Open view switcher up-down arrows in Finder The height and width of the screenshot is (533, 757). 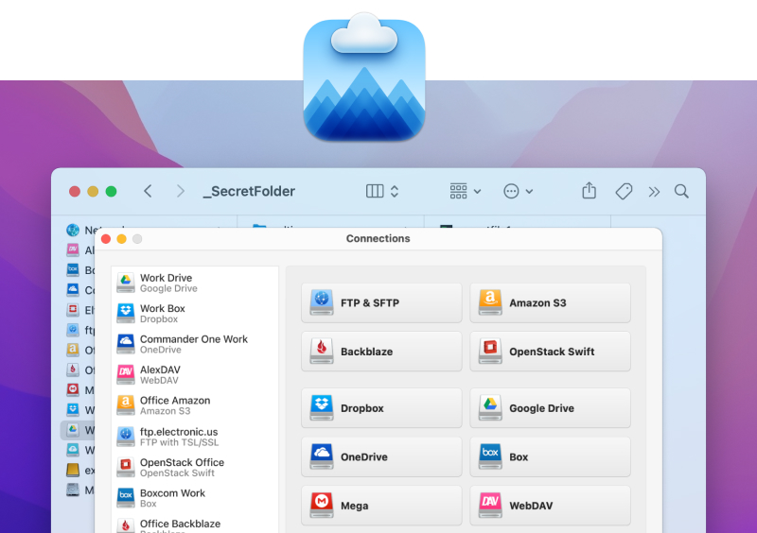[x=395, y=192]
